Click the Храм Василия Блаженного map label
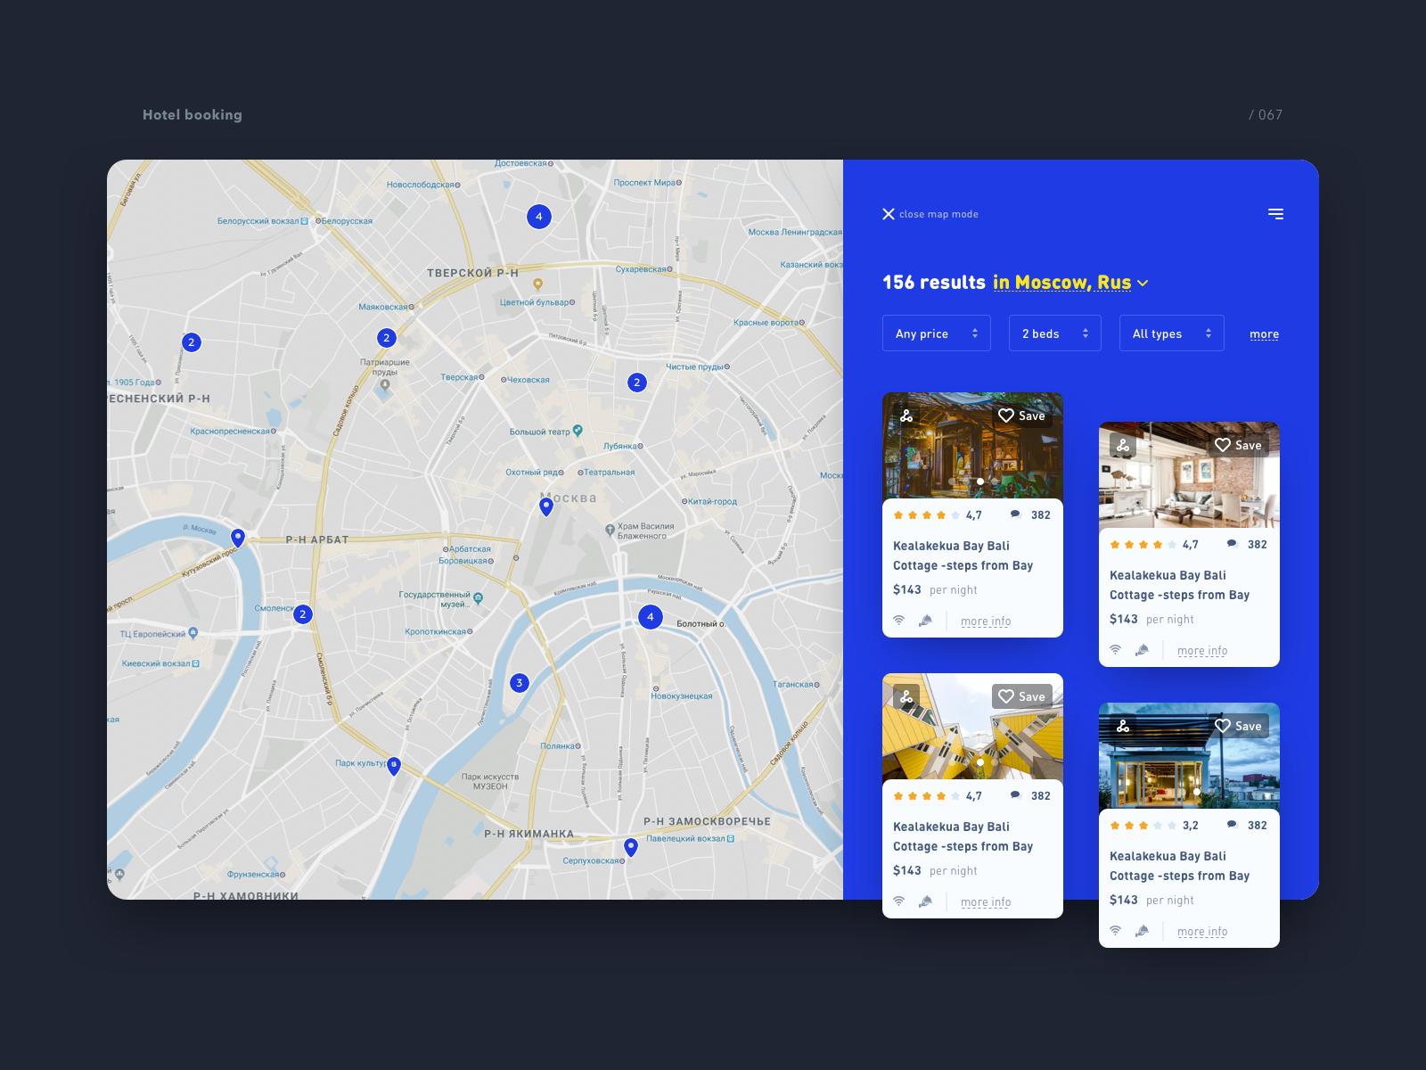 pos(645,531)
